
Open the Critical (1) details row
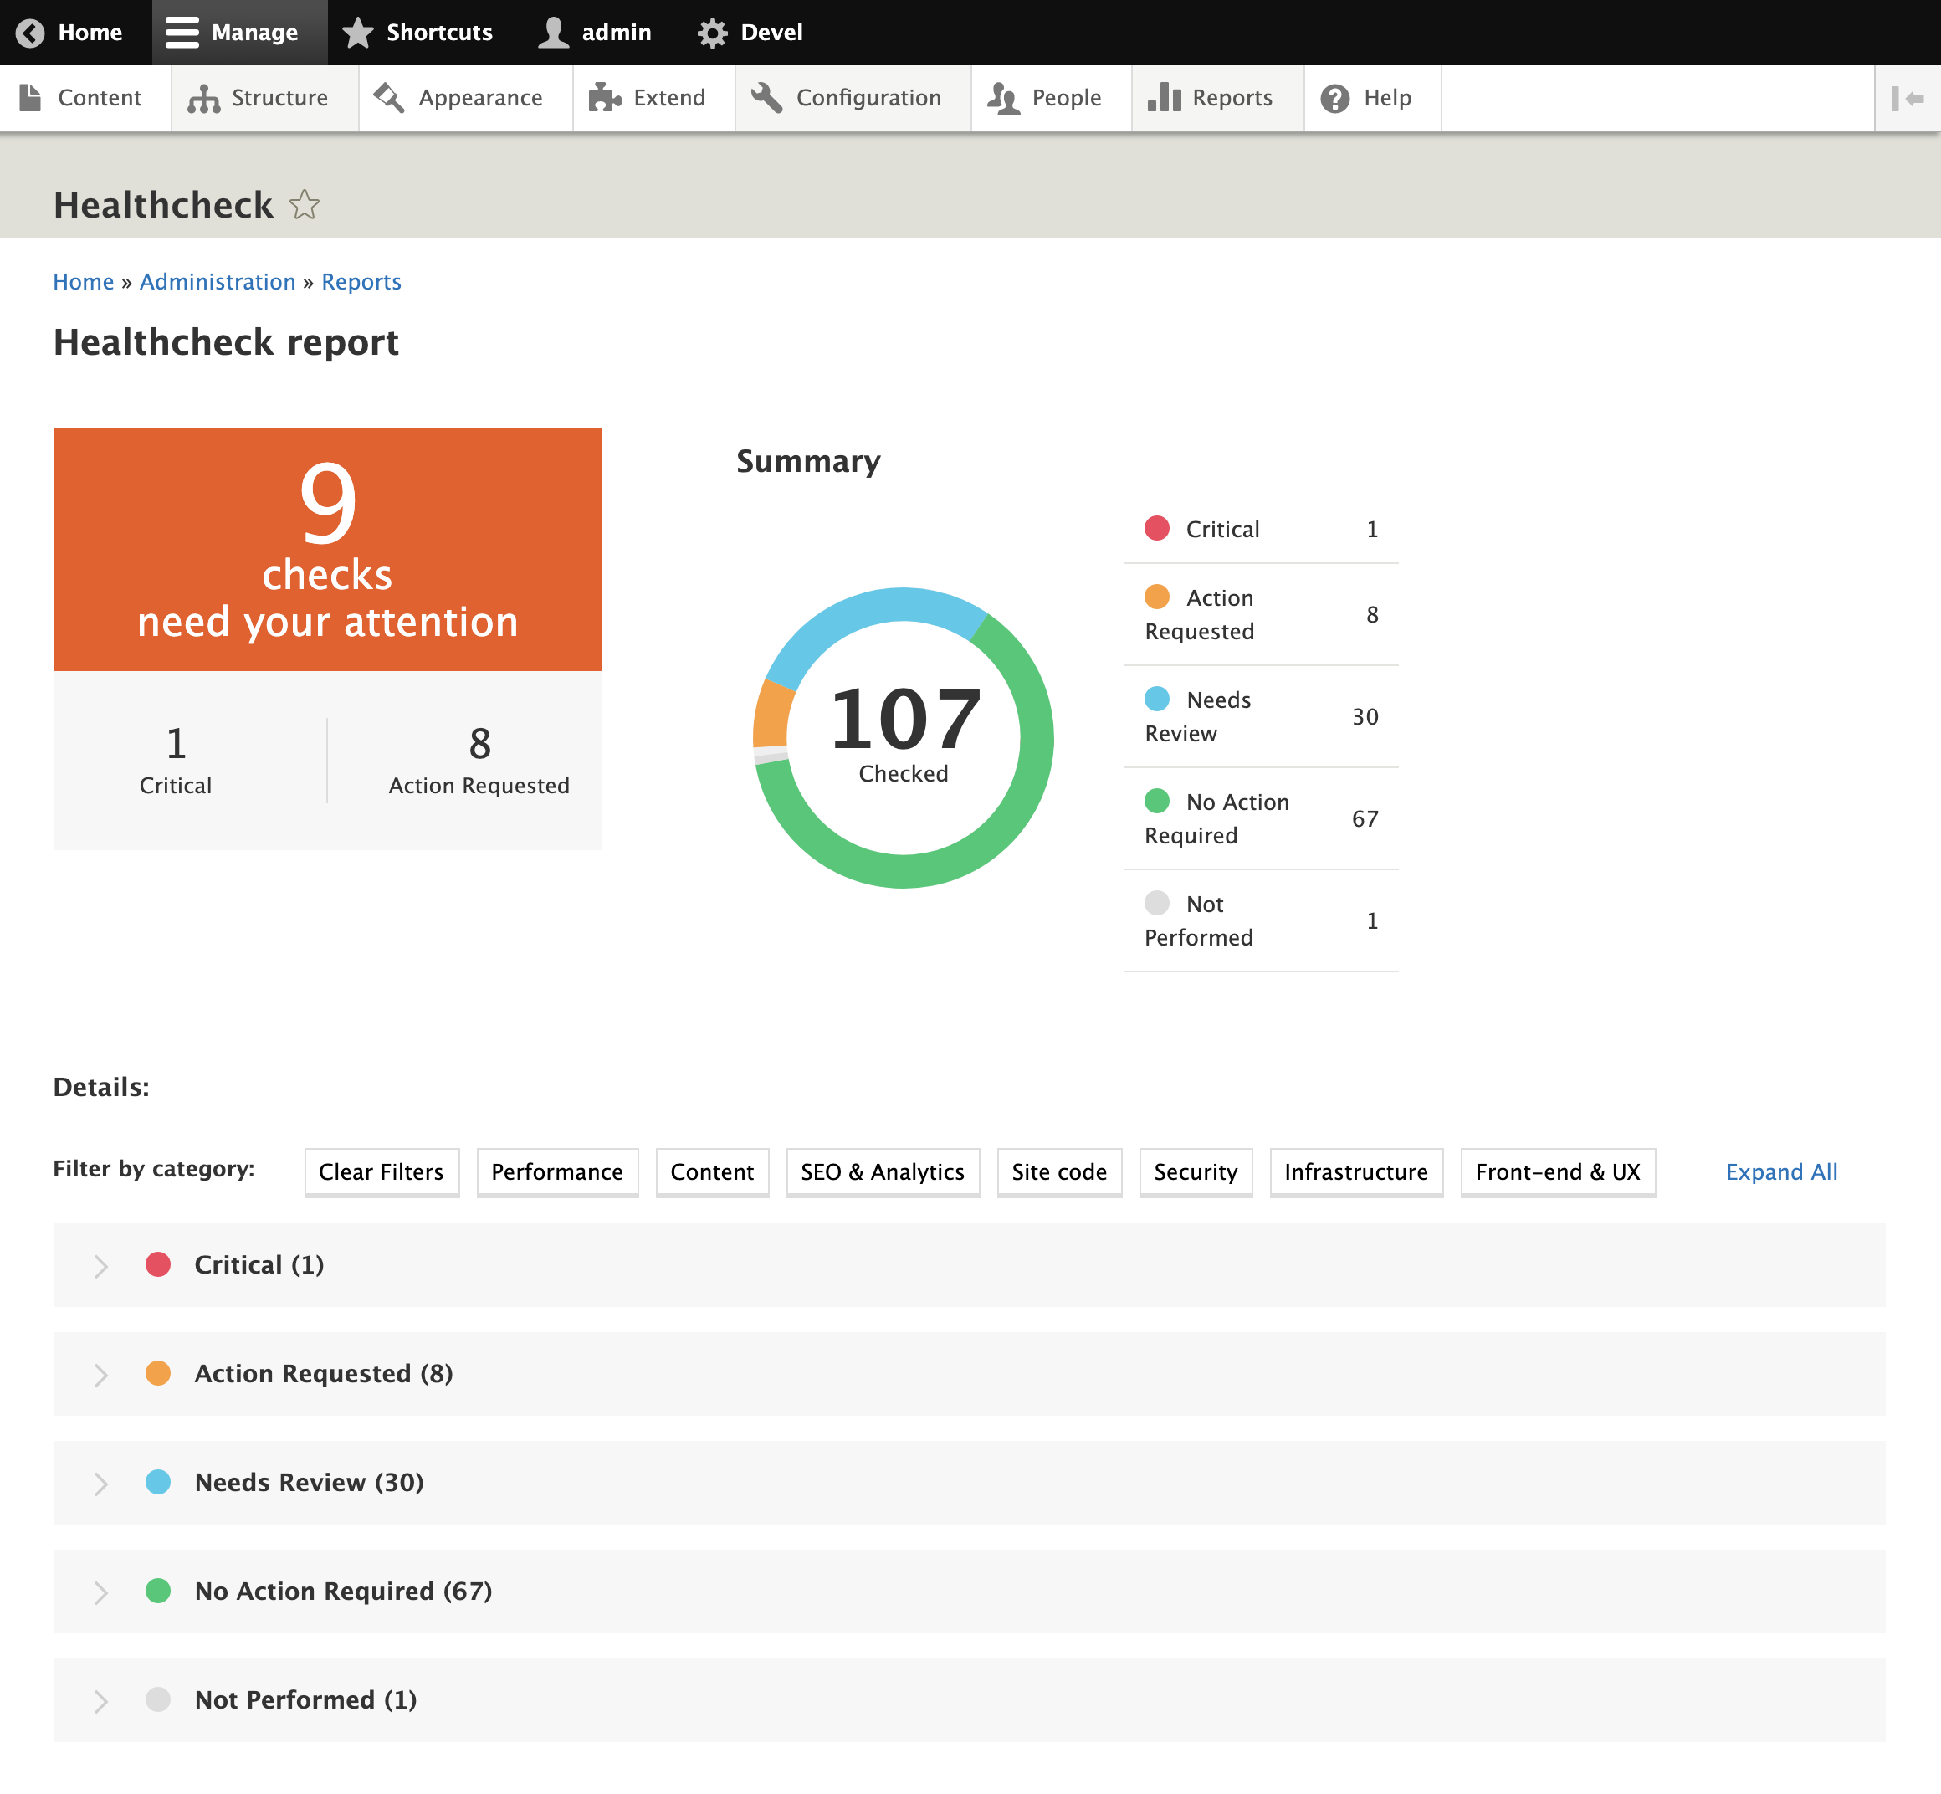pyautogui.click(x=969, y=1265)
